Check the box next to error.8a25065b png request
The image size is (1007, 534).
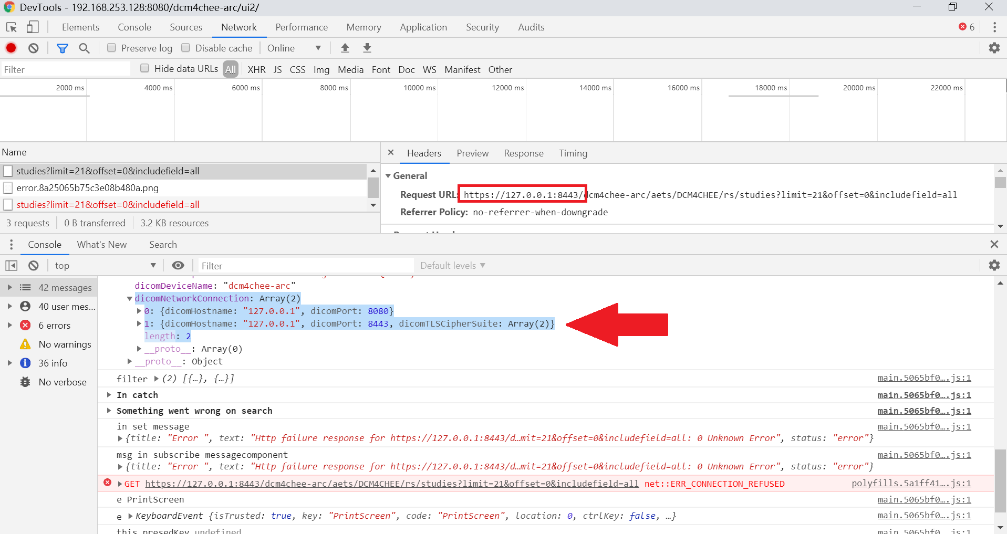coord(8,187)
